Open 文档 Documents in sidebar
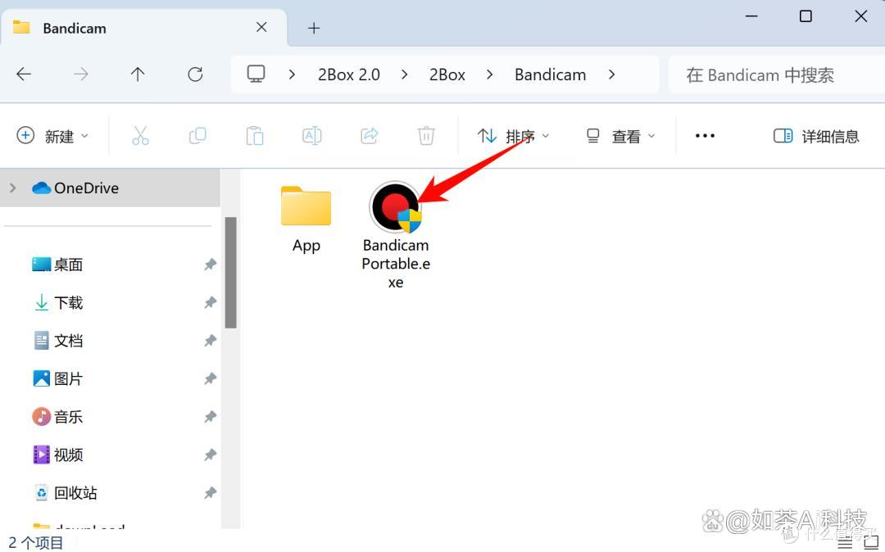 68,341
